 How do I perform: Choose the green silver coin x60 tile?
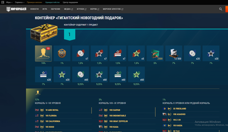(x=81, y=75)
